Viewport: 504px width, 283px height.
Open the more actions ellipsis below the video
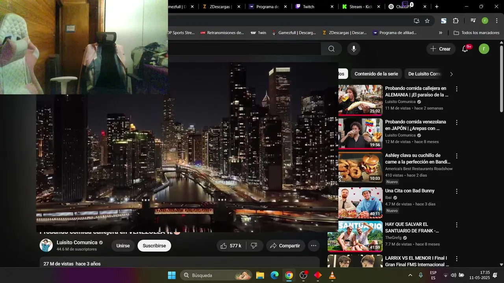point(313,246)
